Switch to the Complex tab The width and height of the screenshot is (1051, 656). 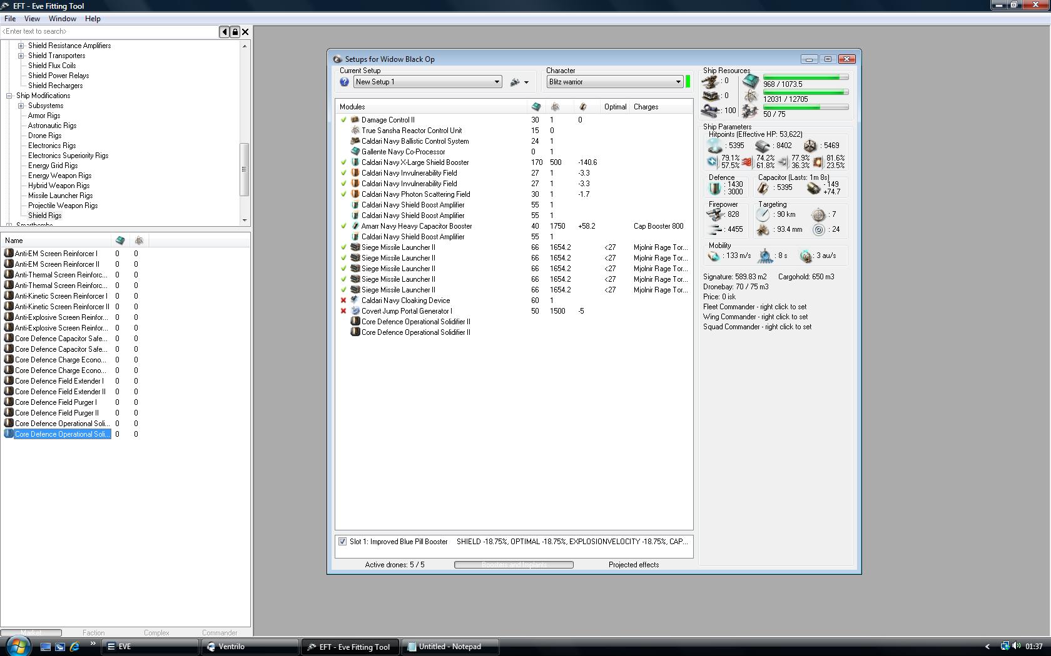click(x=156, y=633)
